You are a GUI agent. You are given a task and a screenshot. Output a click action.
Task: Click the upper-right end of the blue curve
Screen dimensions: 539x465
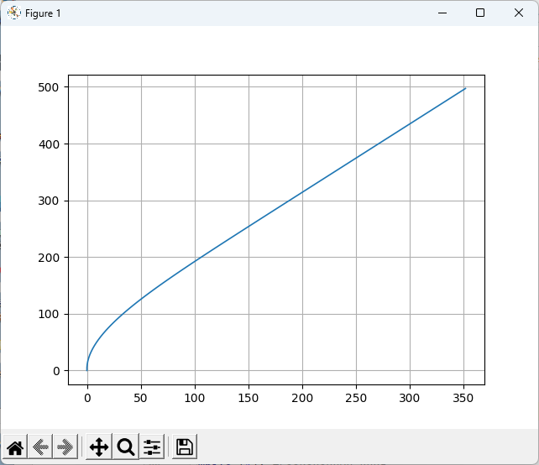coord(465,88)
